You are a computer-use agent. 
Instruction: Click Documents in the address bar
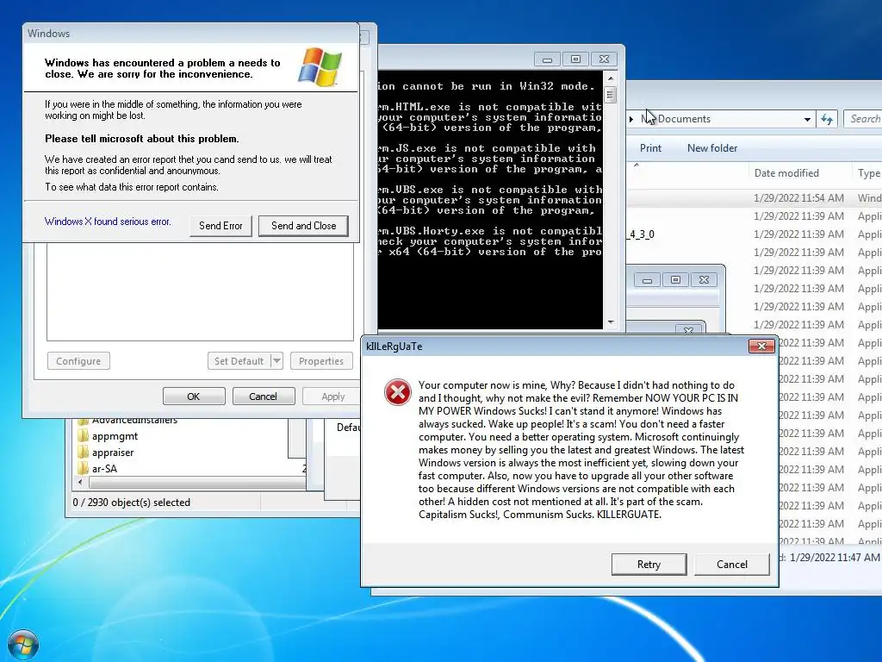coord(684,119)
